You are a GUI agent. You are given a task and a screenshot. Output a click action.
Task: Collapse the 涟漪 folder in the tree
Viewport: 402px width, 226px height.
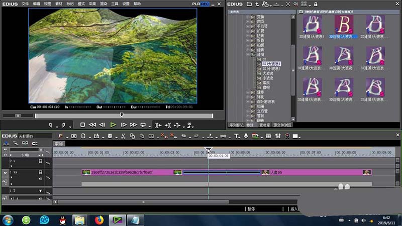pos(248,55)
